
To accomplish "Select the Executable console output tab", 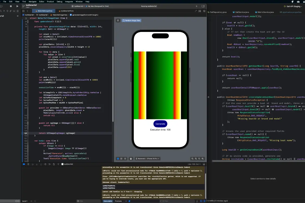I will click(x=108, y=201).
